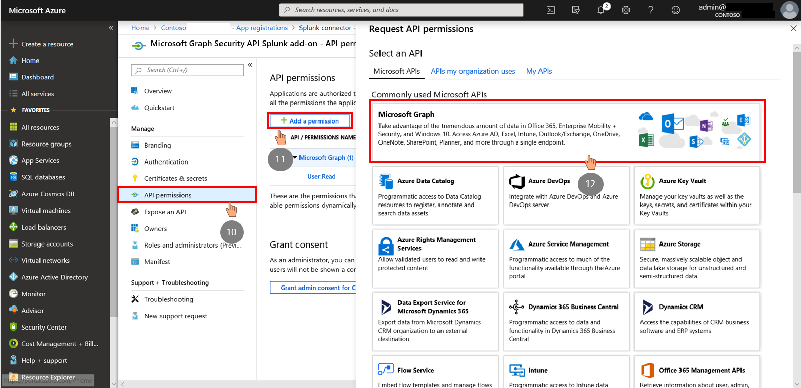Open Expose an API menu item
The height and width of the screenshot is (388, 801).
[x=165, y=212]
